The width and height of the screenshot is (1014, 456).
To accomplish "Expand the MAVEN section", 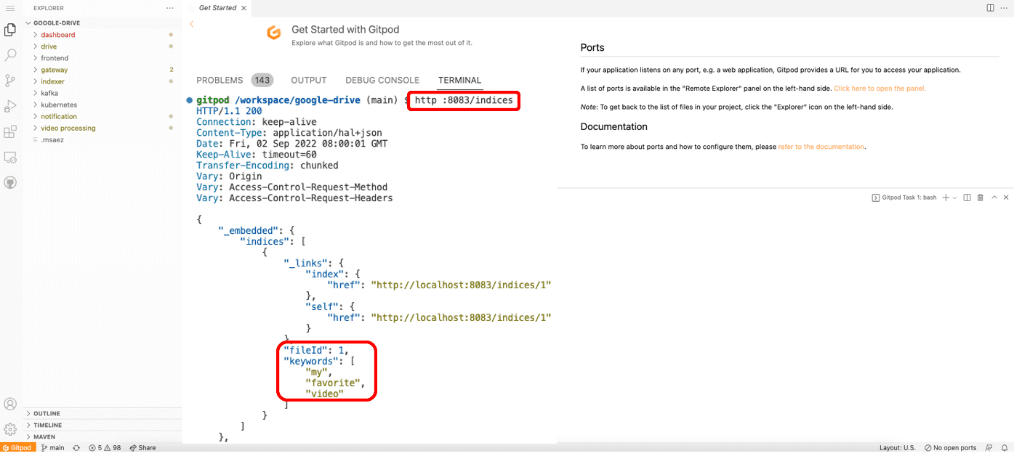I will [x=44, y=436].
